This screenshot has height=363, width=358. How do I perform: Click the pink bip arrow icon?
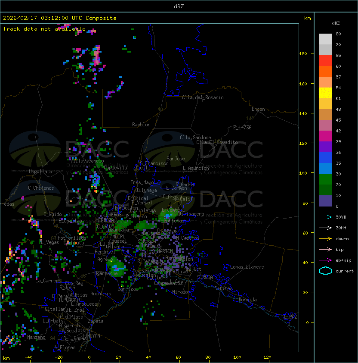tap(325, 249)
